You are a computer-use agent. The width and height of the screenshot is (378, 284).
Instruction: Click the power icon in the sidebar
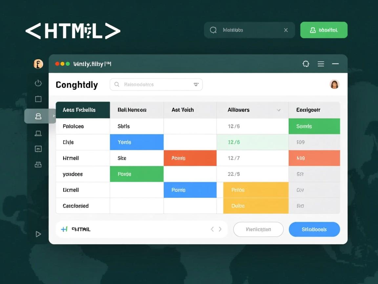click(38, 83)
